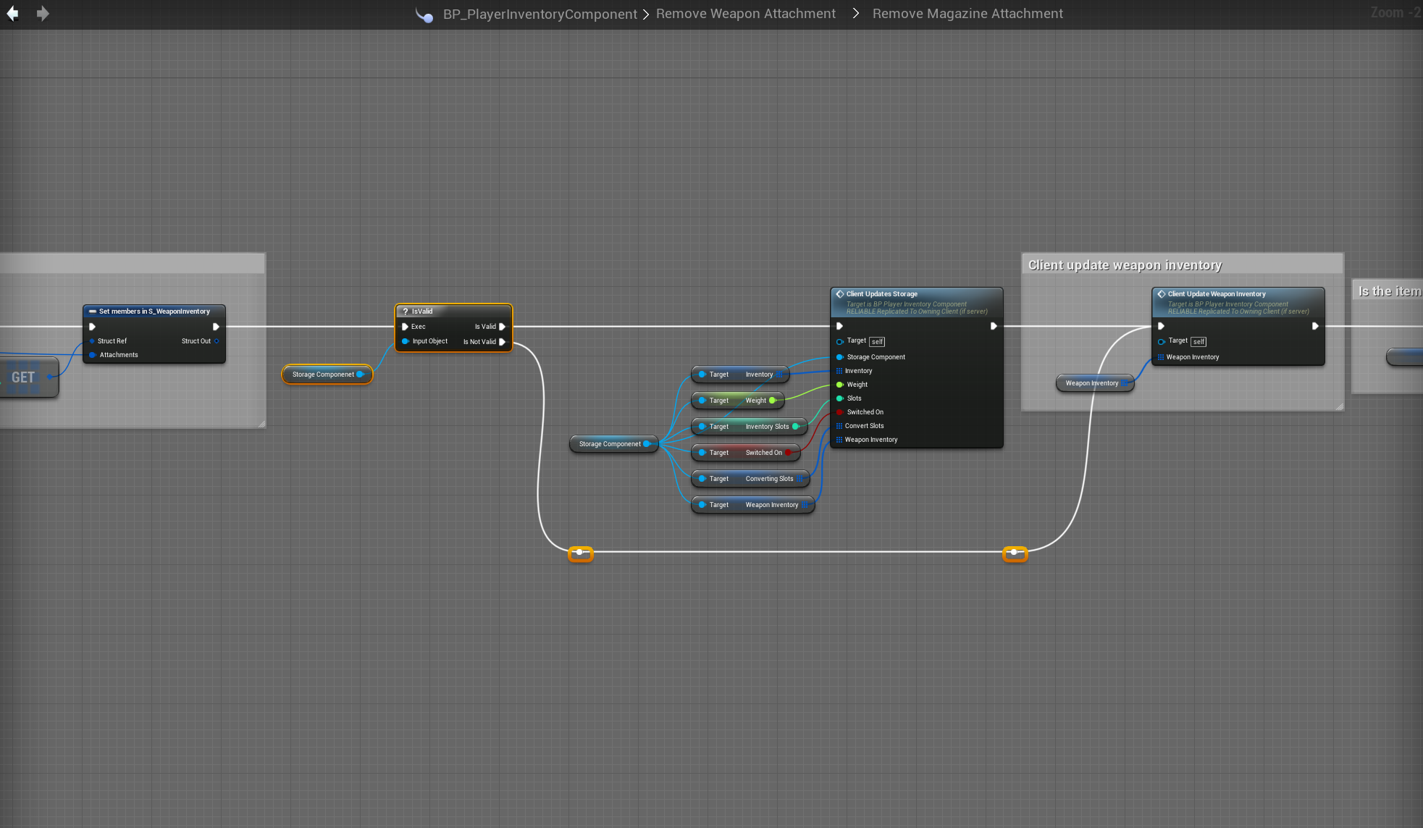Click the Is Not Valid exec pin

(502, 342)
